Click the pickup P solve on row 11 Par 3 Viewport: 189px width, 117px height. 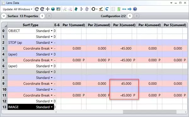coord(134,95)
